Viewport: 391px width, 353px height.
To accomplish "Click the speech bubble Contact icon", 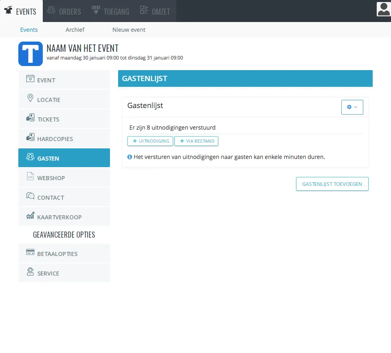I will pos(31,196).
